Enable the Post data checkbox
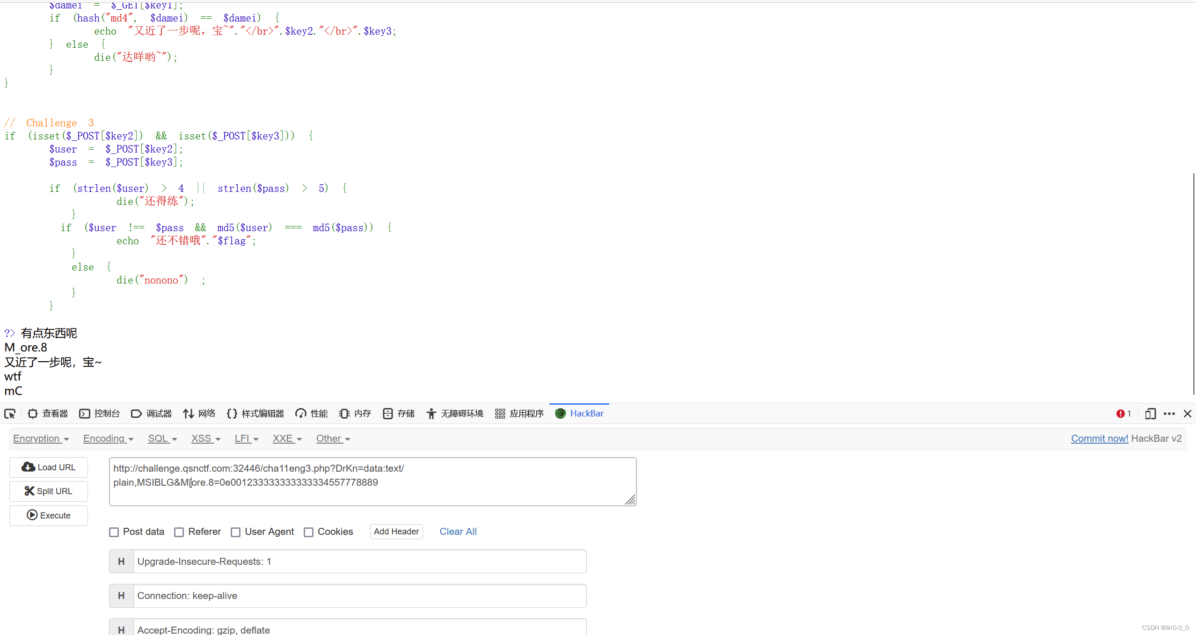The width and height of the screenshot is (1196, 635). click(114, 532)
